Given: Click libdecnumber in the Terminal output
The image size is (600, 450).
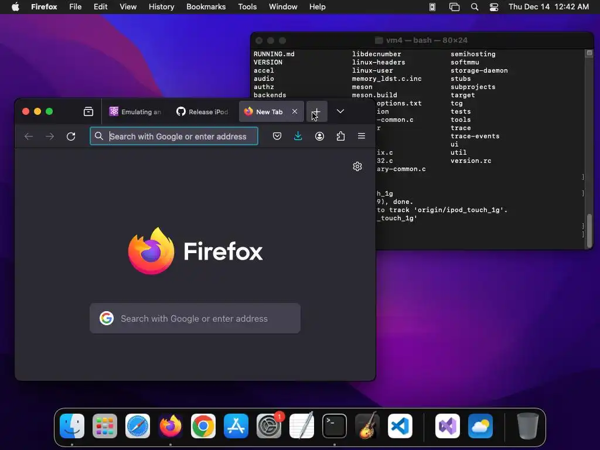Looking at the screenshot, I should [377, 54].
